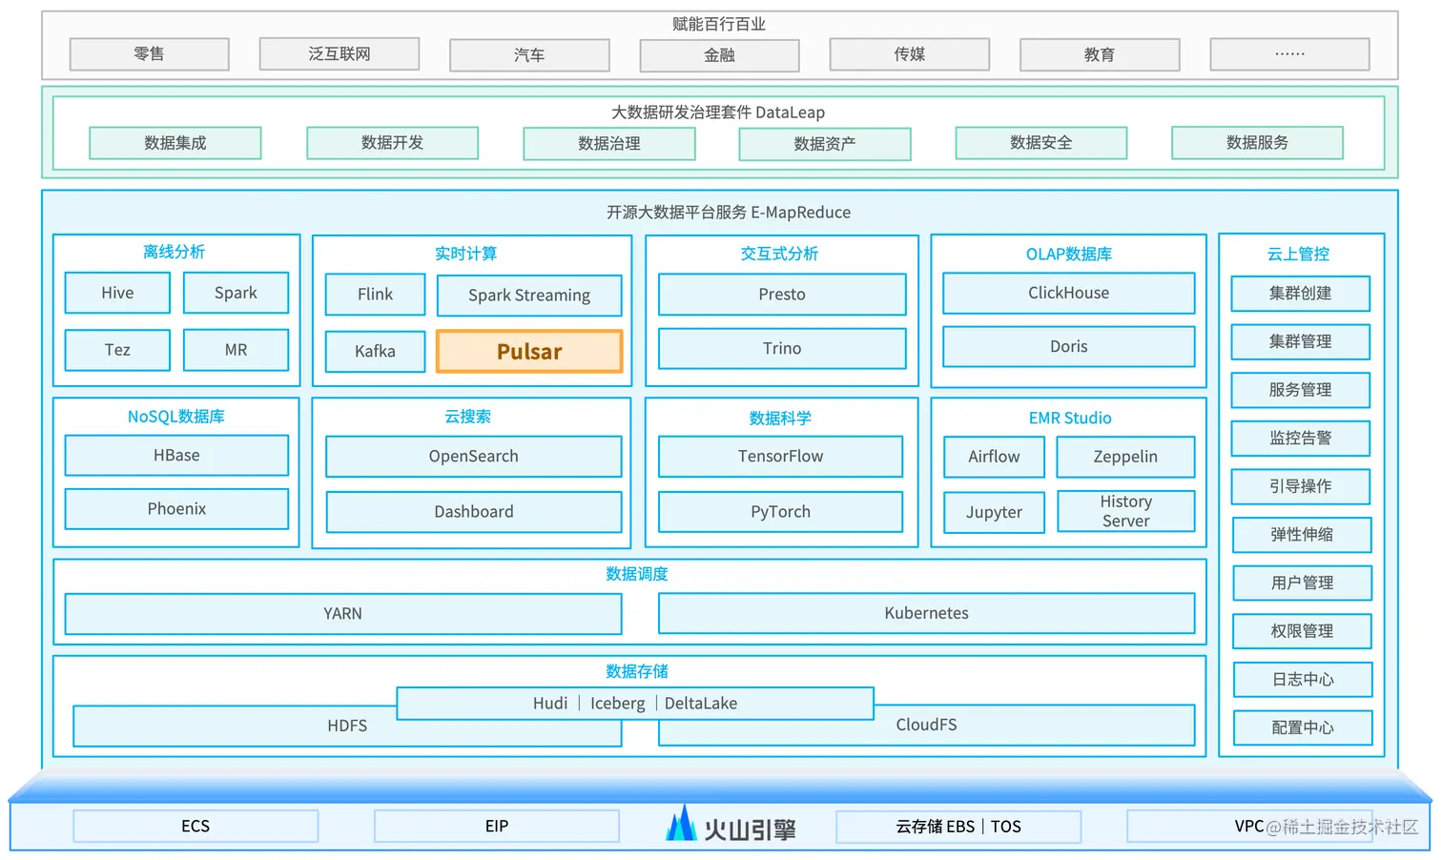Select the Doris box

click(x=1068, y=346)
